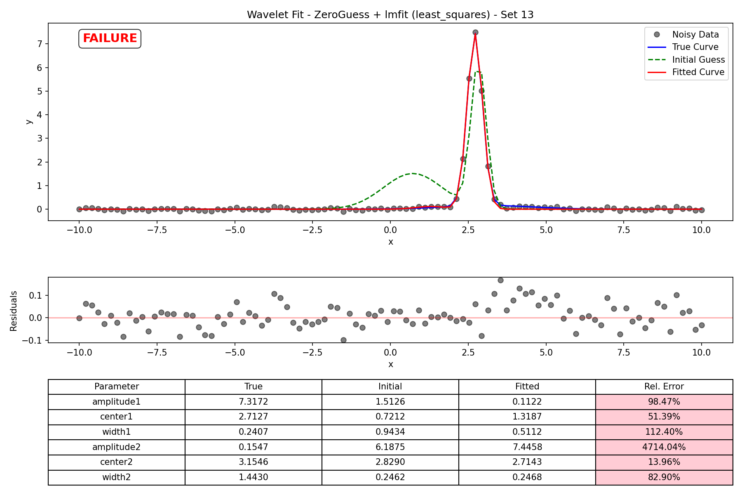Click the true value 1.4430
This screenshot has width=742, height=495.
[x=254, y=477]
